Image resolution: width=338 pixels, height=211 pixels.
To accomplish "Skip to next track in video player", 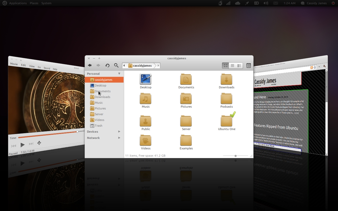I will [31, 144].
